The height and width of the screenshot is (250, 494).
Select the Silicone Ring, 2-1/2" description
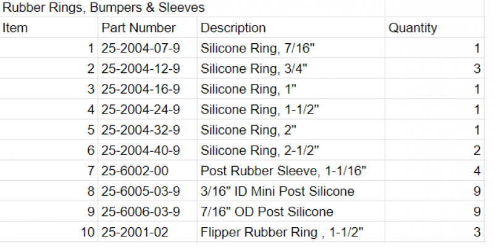[x=259, y=151]
